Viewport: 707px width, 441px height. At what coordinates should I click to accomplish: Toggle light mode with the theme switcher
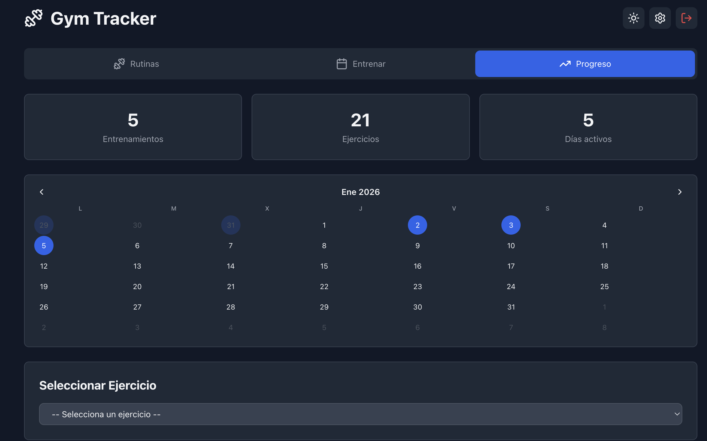[x=634, y=18]
